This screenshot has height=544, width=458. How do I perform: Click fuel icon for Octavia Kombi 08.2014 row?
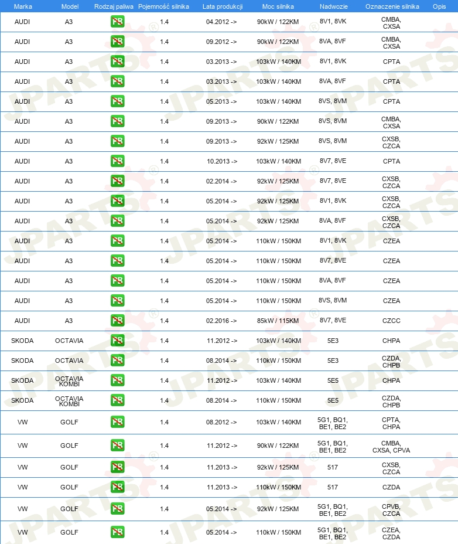[x=118, y=400]
